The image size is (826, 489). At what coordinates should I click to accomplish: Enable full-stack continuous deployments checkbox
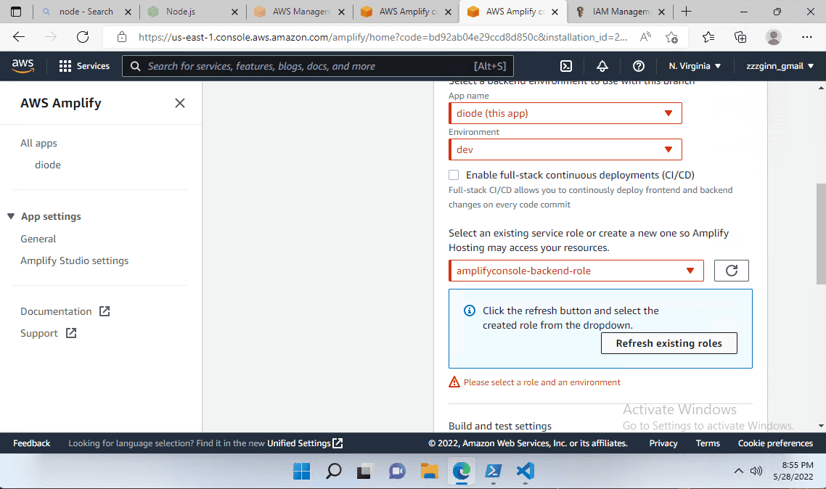pos(454,175)
